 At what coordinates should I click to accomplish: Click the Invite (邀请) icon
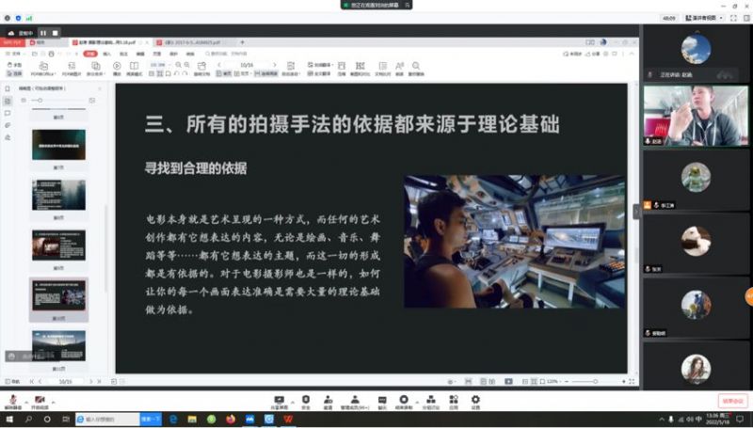(328, 400)
